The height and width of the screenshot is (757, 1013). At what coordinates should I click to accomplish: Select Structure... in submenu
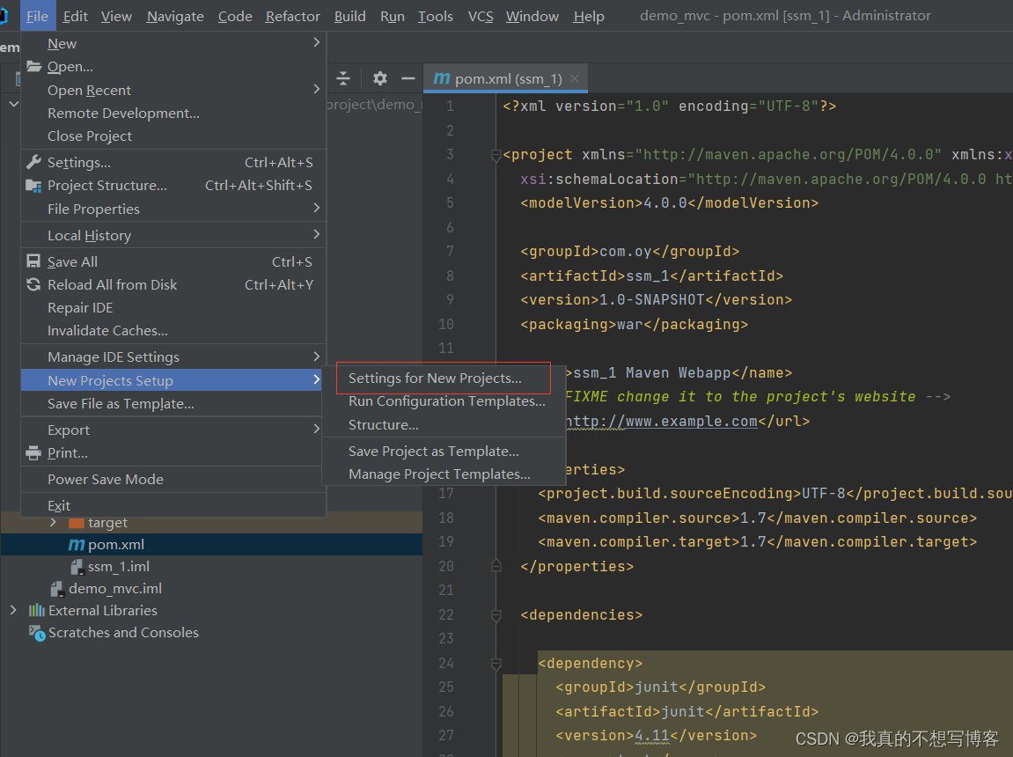coord(444,425)
